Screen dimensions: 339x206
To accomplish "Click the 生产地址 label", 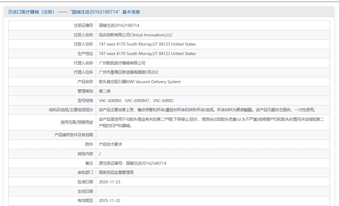I will coord(85,54).
